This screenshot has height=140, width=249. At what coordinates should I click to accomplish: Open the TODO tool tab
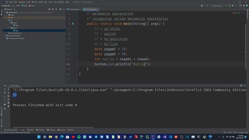pos(30,130)
